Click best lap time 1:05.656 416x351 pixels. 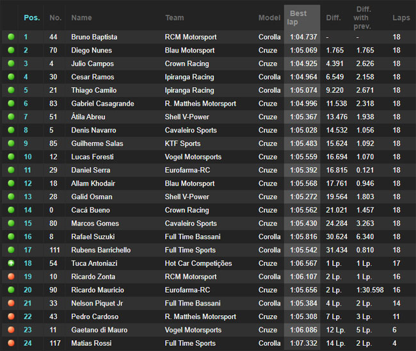pos(303,290)
